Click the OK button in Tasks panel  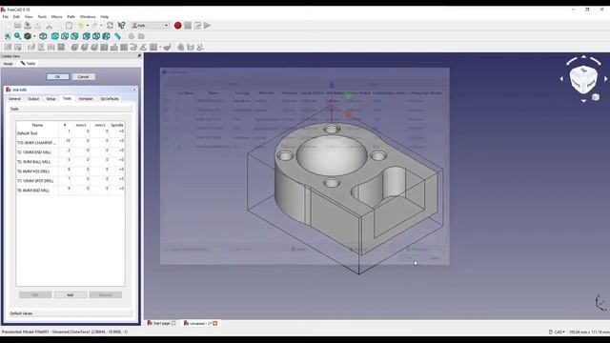[57, 76]
